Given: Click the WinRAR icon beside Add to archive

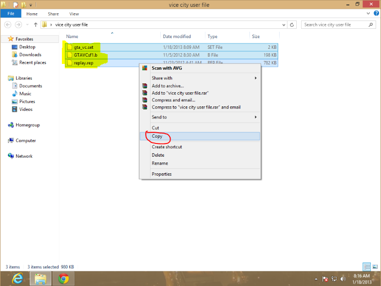Looking at the screenshot, I should (145, 86).
